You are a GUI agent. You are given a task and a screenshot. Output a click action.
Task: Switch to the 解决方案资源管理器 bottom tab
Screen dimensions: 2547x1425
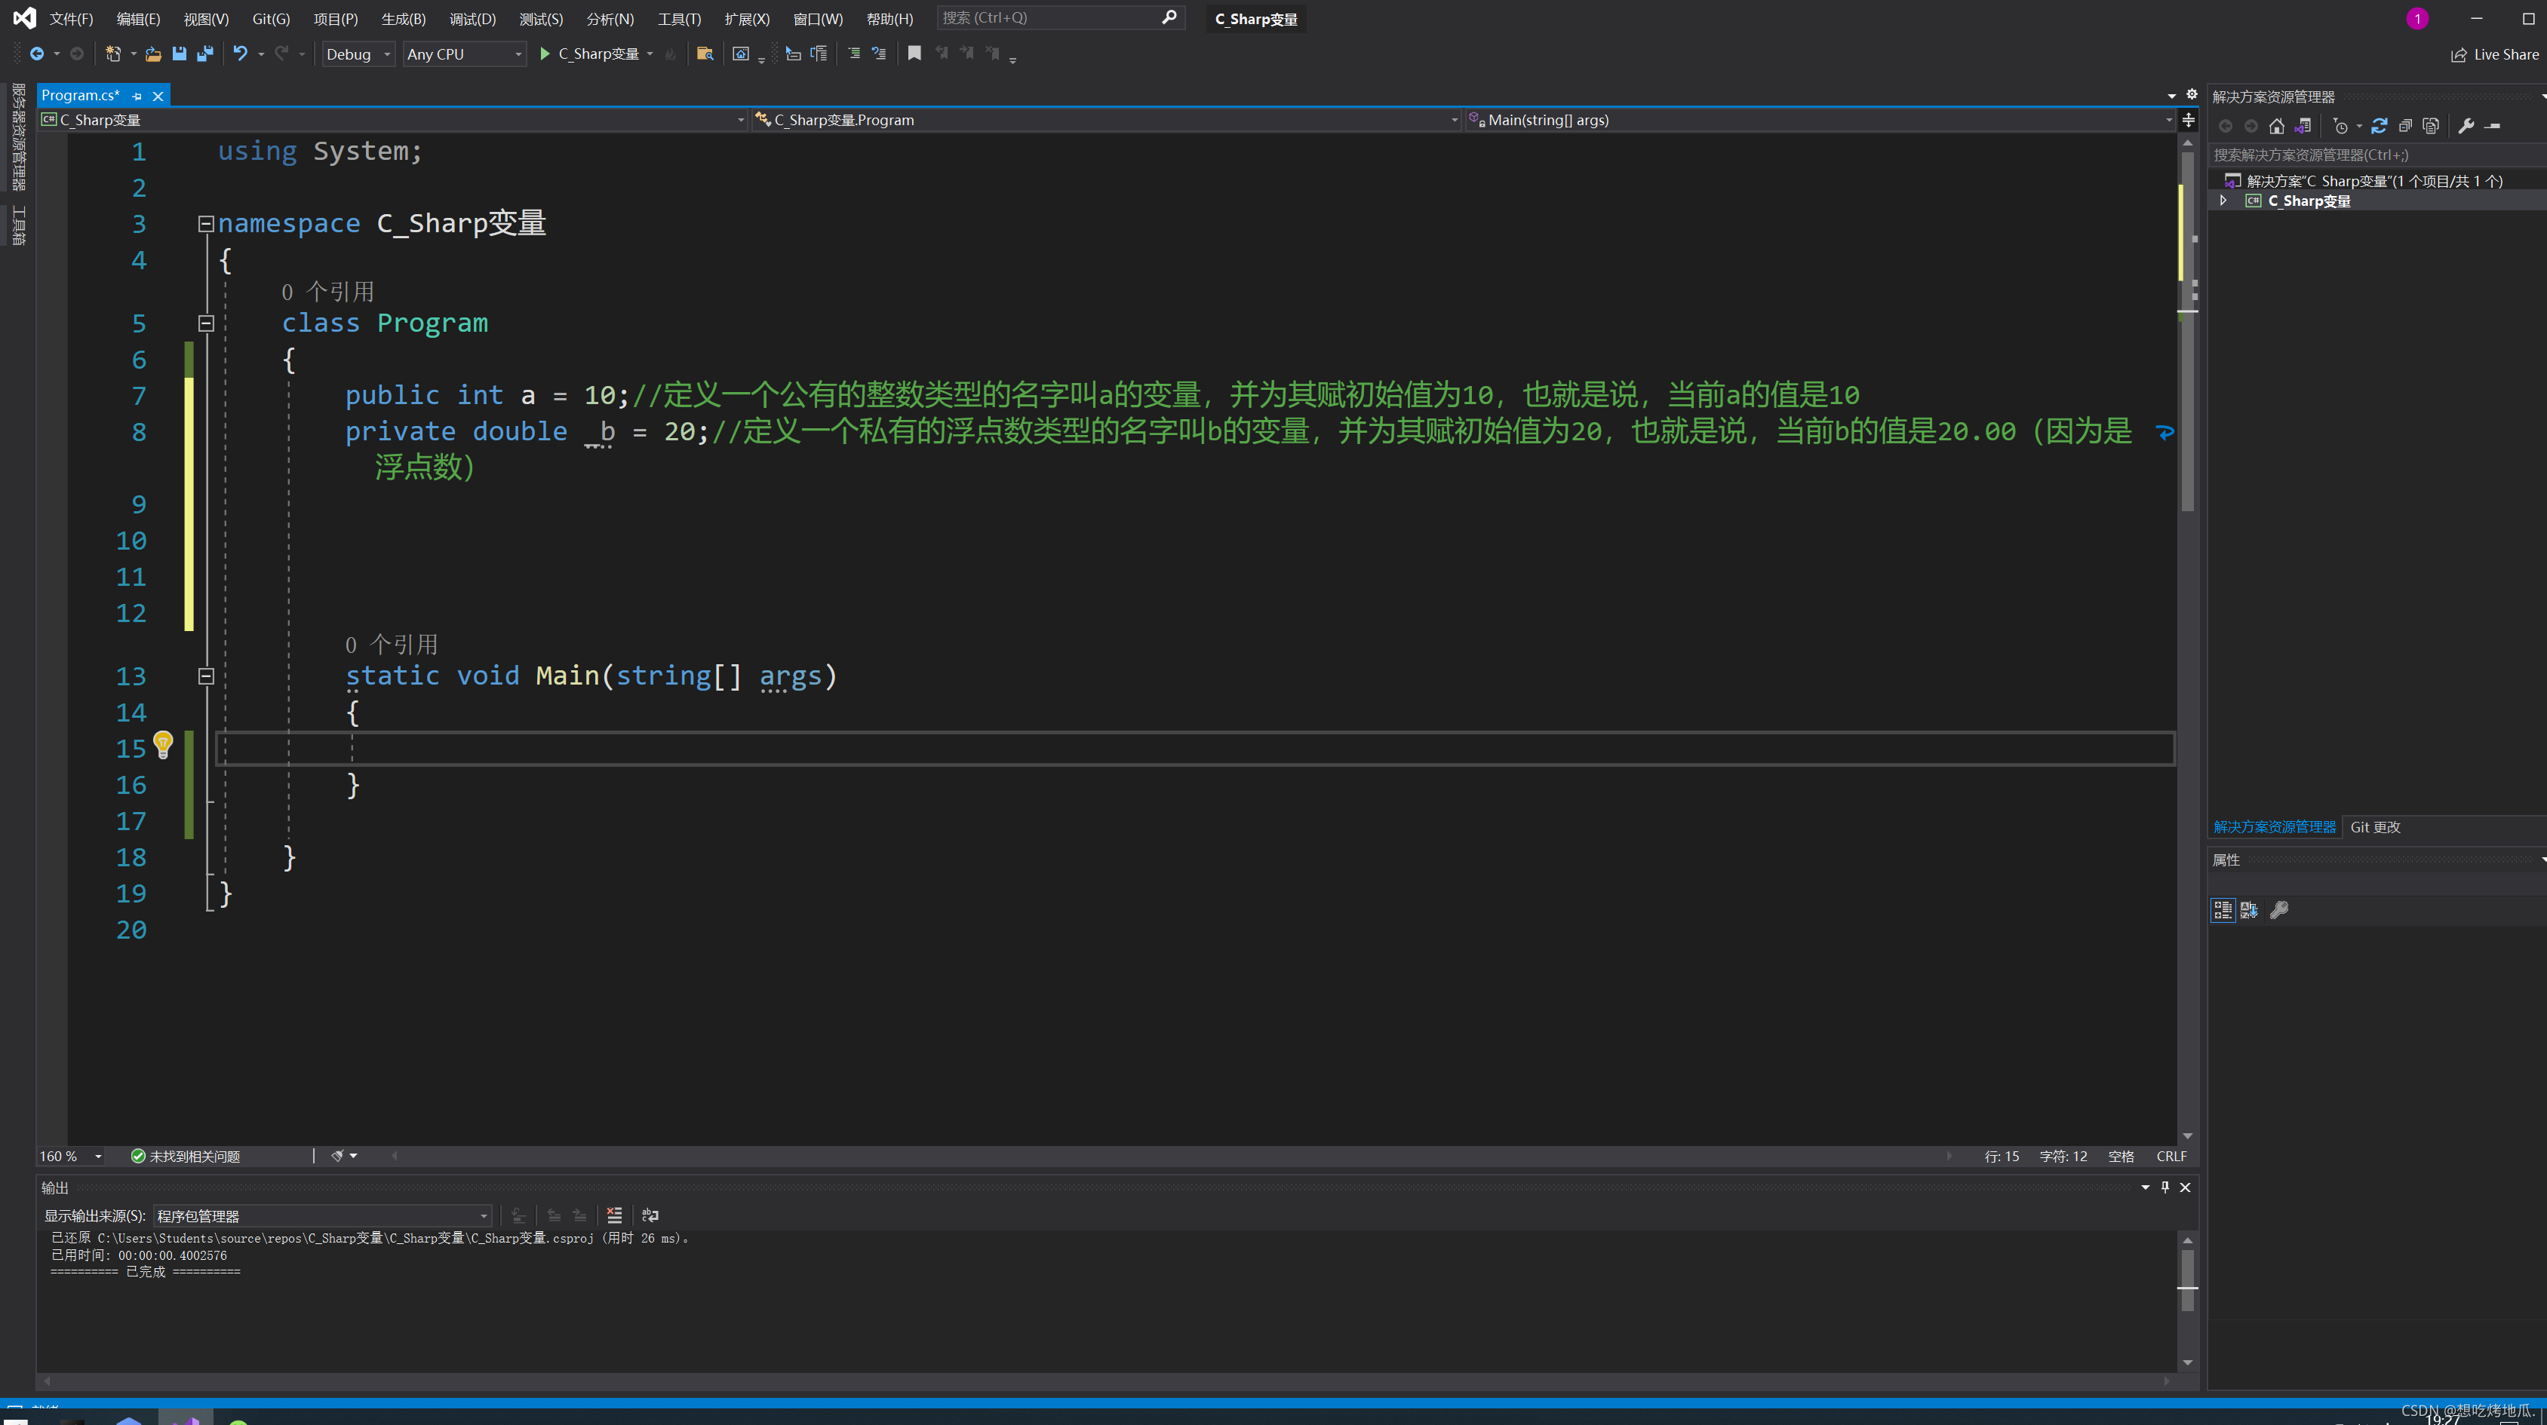point(2274,827)
